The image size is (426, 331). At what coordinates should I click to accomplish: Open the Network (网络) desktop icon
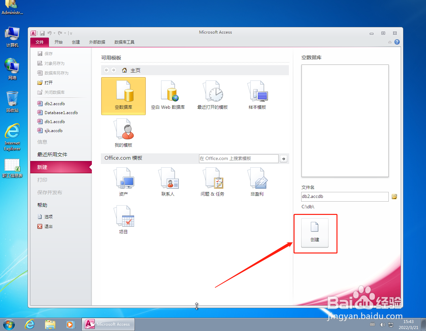(x=12, y=69)
